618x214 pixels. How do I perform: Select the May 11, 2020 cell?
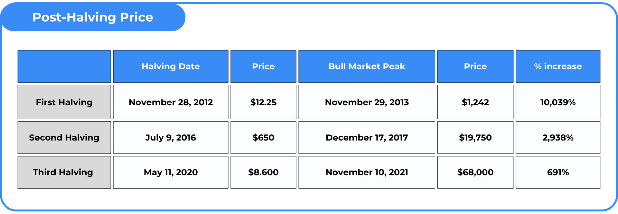coord(171,172)
